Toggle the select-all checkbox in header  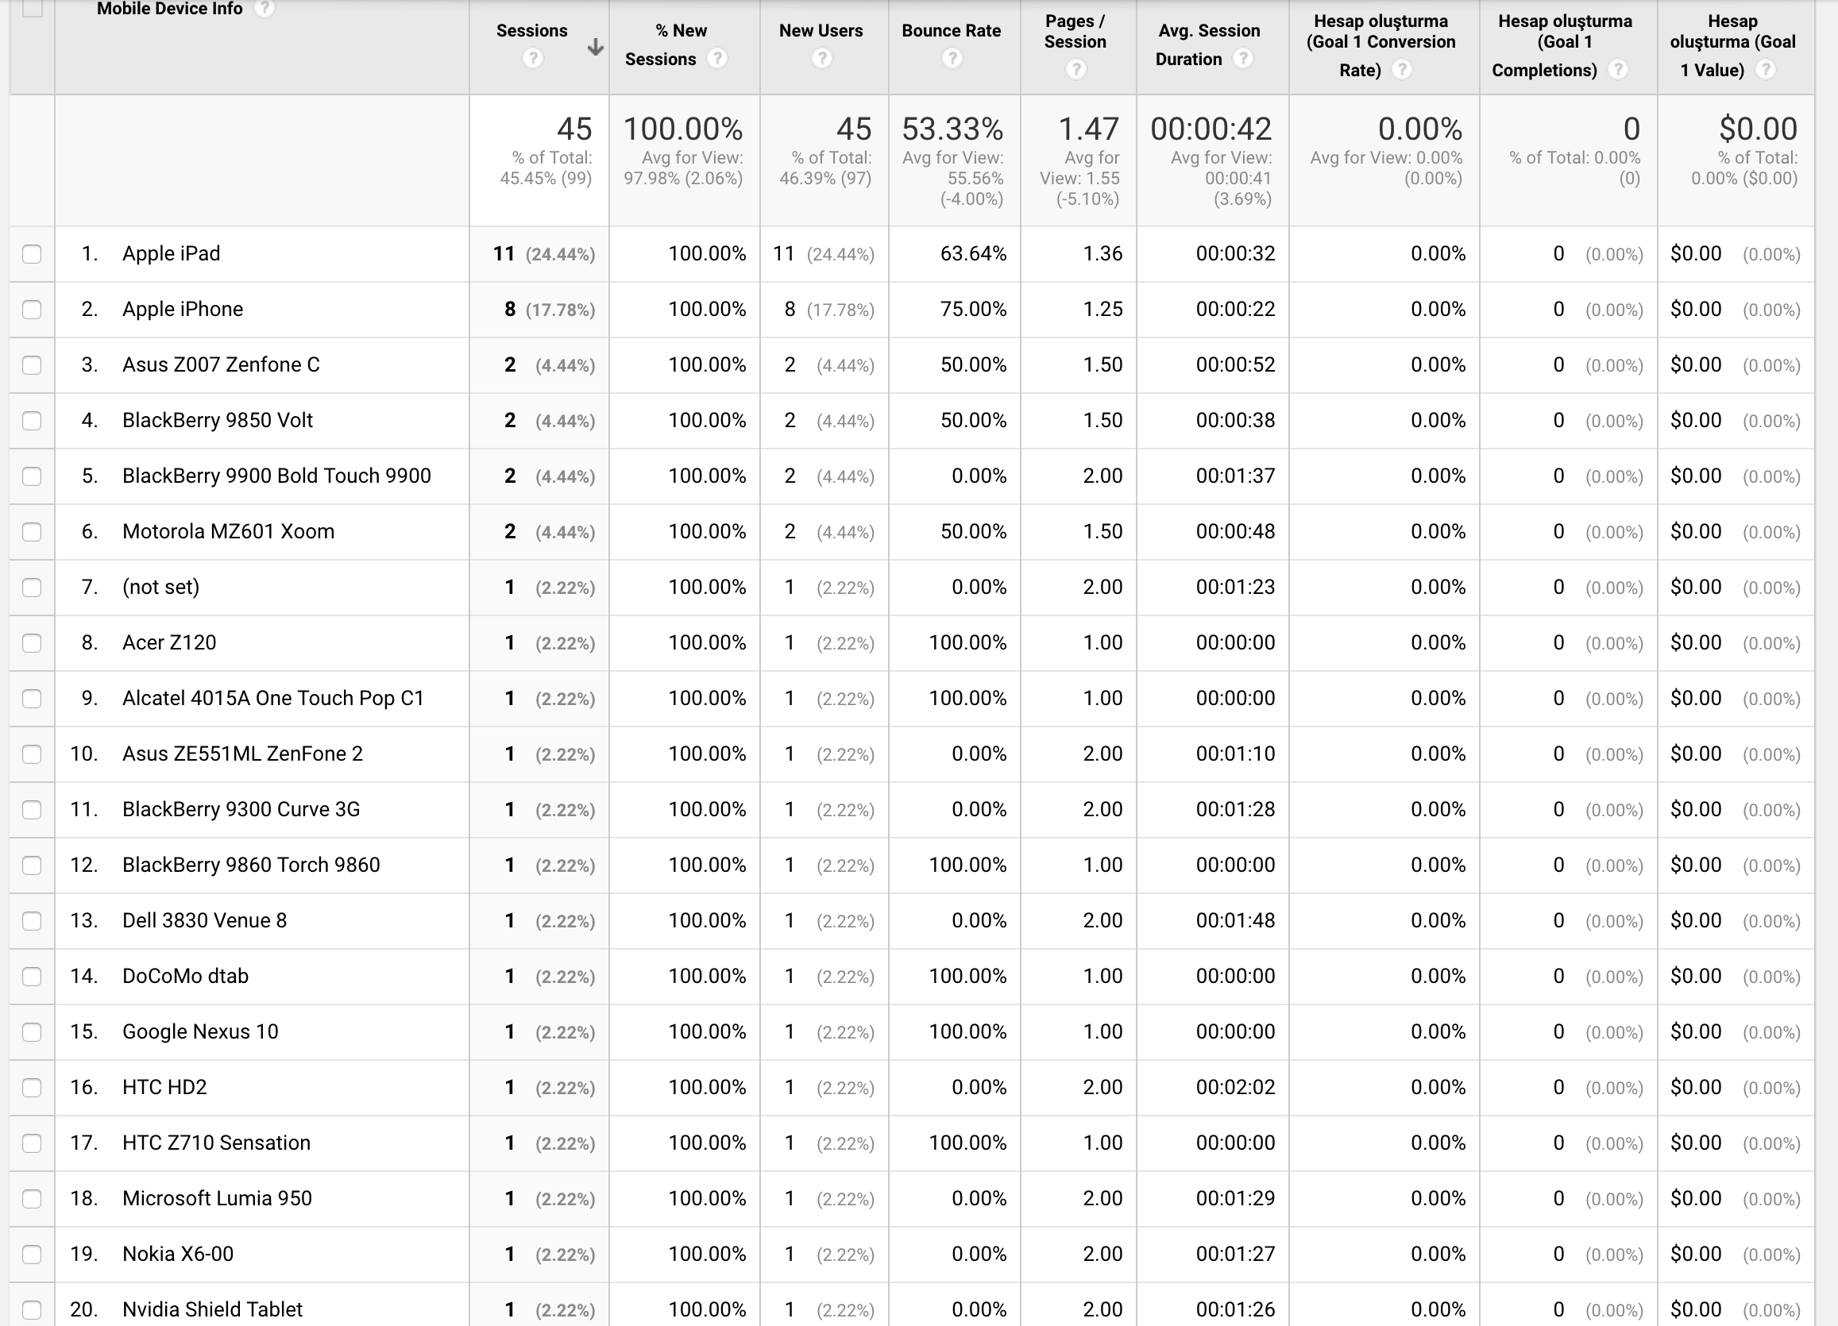[x=32, y=8]
